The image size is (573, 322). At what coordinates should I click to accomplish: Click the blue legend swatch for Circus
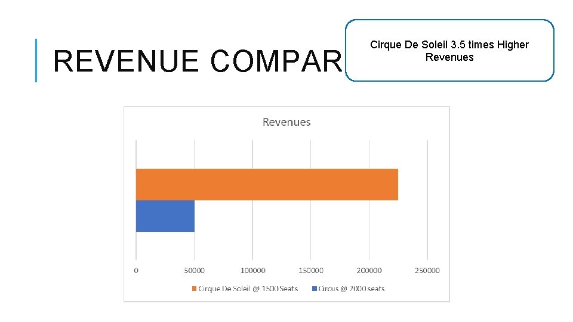click(x=315, y=289)
